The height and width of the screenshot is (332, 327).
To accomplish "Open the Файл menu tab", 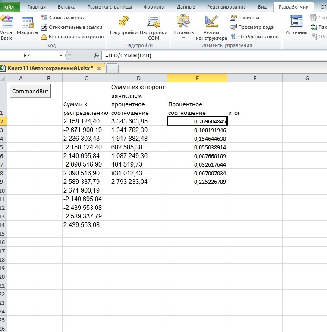I will coord(9,7).
